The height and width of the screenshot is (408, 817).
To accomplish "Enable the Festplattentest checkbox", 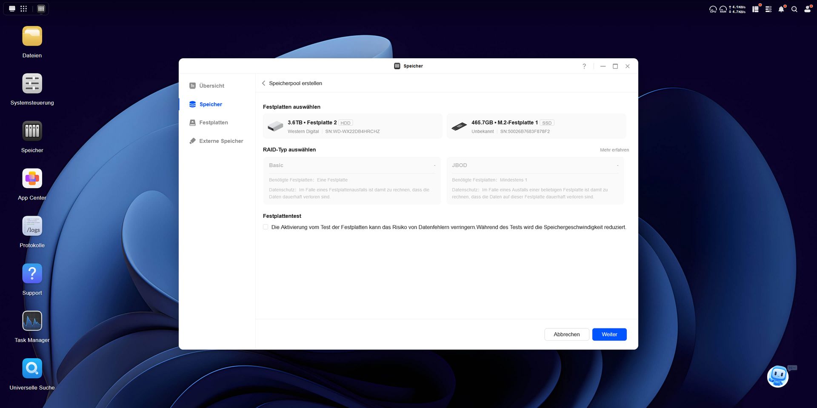I will tap(265, 227).
